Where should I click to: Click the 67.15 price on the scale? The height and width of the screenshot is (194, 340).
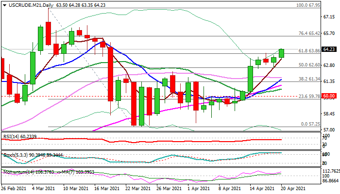pos(329,16)
